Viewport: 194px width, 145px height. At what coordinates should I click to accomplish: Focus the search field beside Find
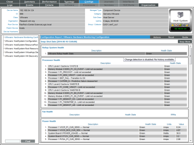click(13, 141)
